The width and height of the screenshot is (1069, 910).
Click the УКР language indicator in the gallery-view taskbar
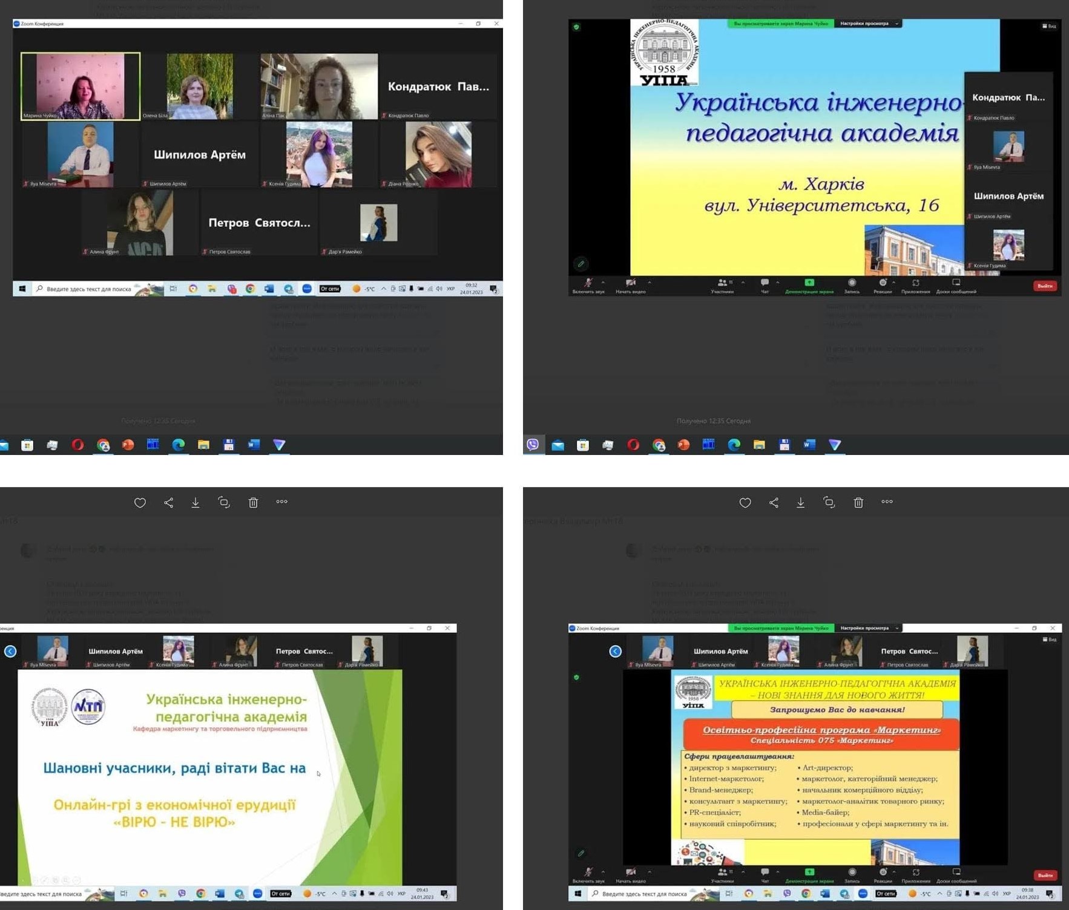point(450,289)
